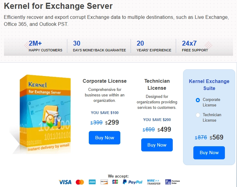The height and width of the screenshot is (187, 237).
Task: Click the product description paragraph under title
Action: [116, 21]
